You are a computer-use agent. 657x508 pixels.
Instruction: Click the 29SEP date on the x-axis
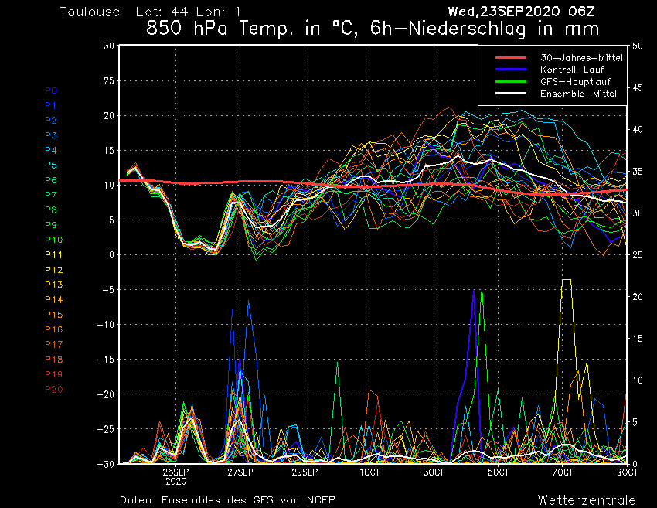click(305, 472)
